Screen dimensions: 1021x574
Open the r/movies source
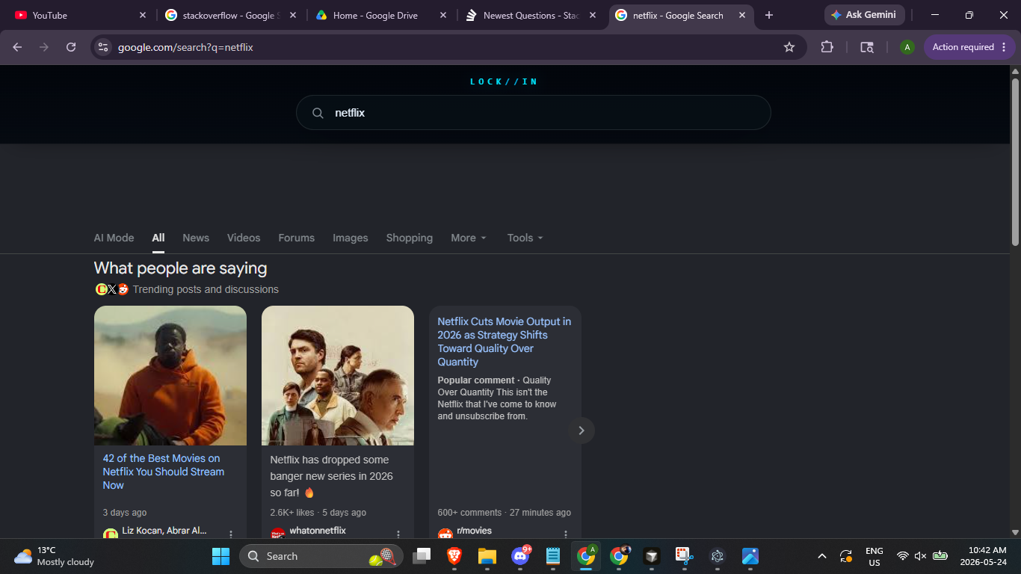tap(474, 531)
